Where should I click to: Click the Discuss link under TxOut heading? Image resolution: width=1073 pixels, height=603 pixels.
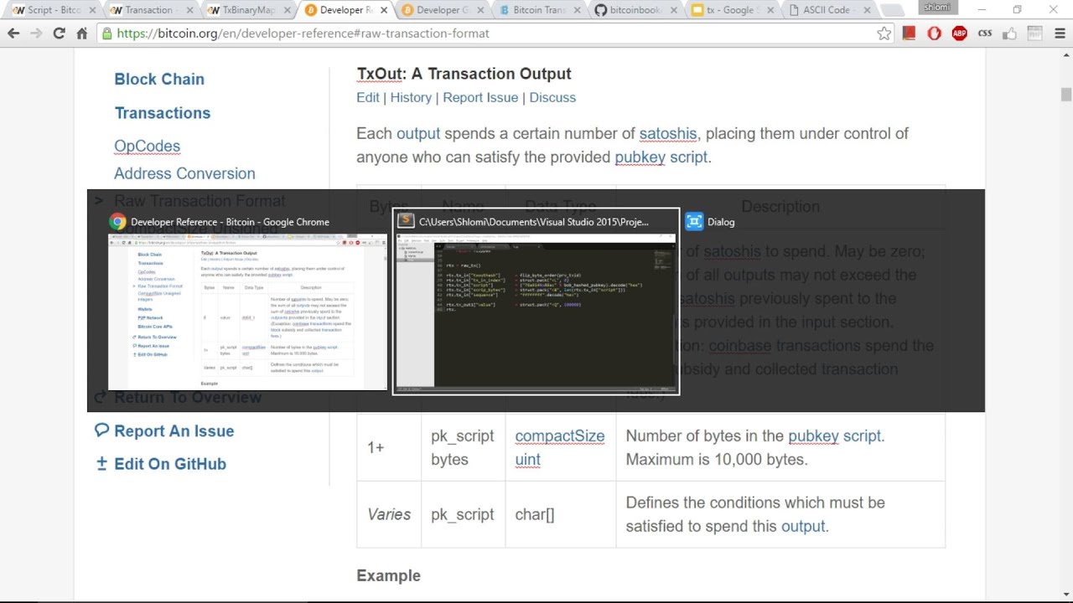point(552,97)
